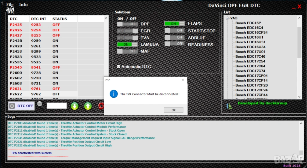Select the P242D DTC row

pos(56,46)
